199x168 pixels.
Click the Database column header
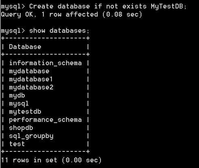25,47
